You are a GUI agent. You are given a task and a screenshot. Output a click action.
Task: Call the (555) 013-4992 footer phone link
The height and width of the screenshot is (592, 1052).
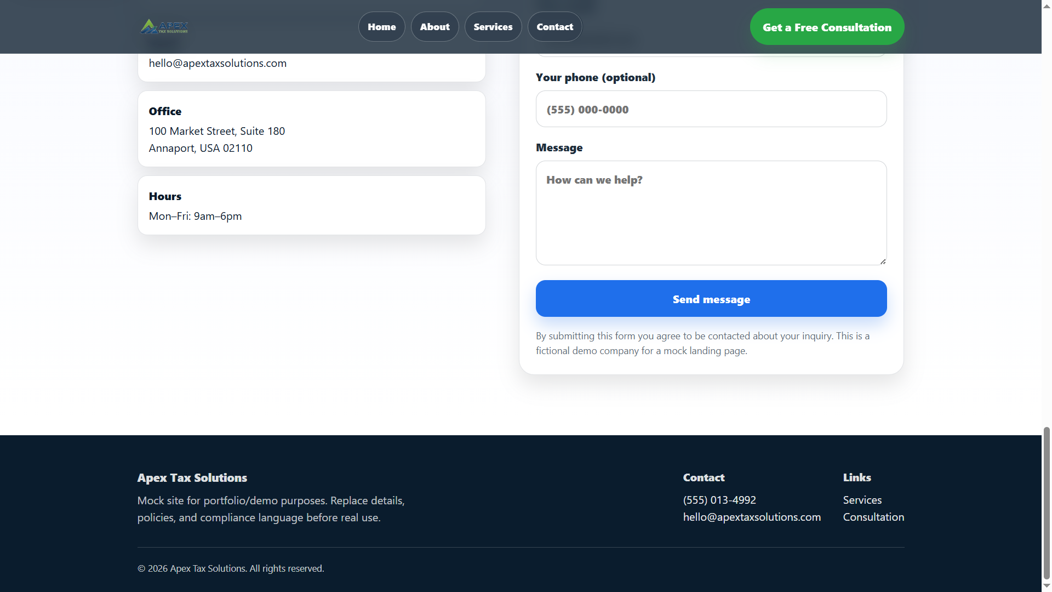pos(719,500)
